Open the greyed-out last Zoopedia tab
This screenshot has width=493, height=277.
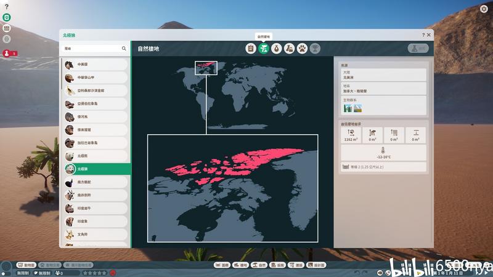click(x=315, y=49)
